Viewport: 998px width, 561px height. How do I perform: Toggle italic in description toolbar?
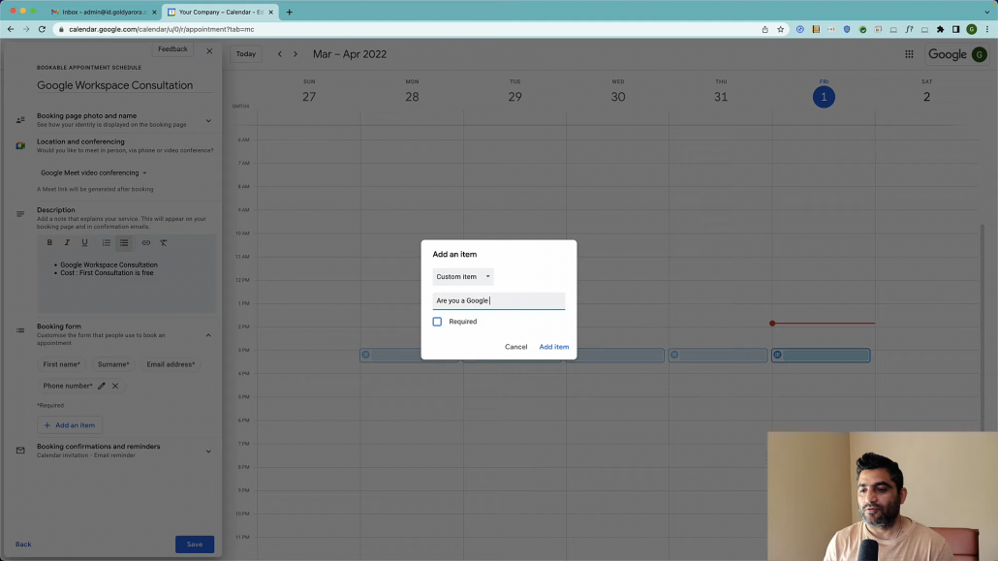pyautogui.click(x=67, y=242)
